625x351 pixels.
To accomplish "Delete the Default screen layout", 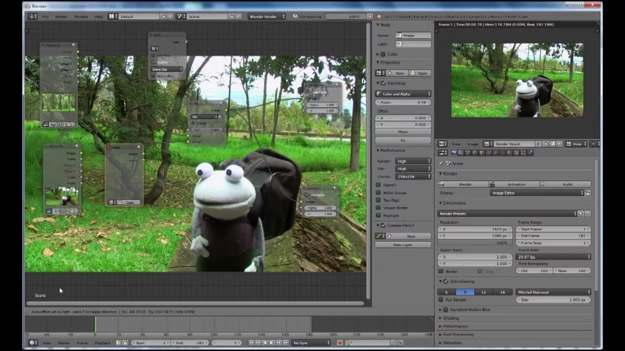I will [x=170, y=17].
